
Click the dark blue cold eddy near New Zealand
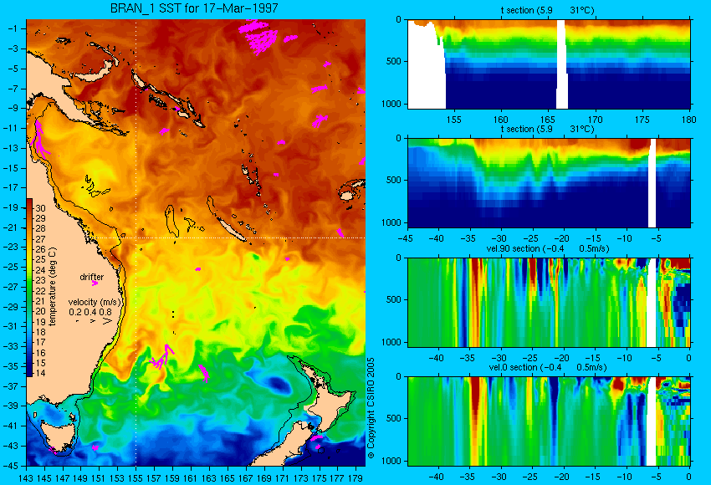pos(278,385)
